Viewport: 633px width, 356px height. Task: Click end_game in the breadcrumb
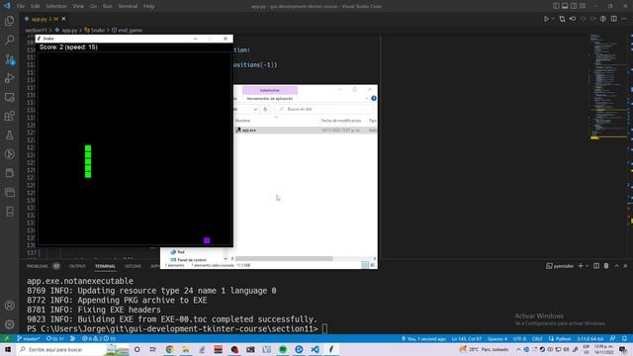point(130,30)
